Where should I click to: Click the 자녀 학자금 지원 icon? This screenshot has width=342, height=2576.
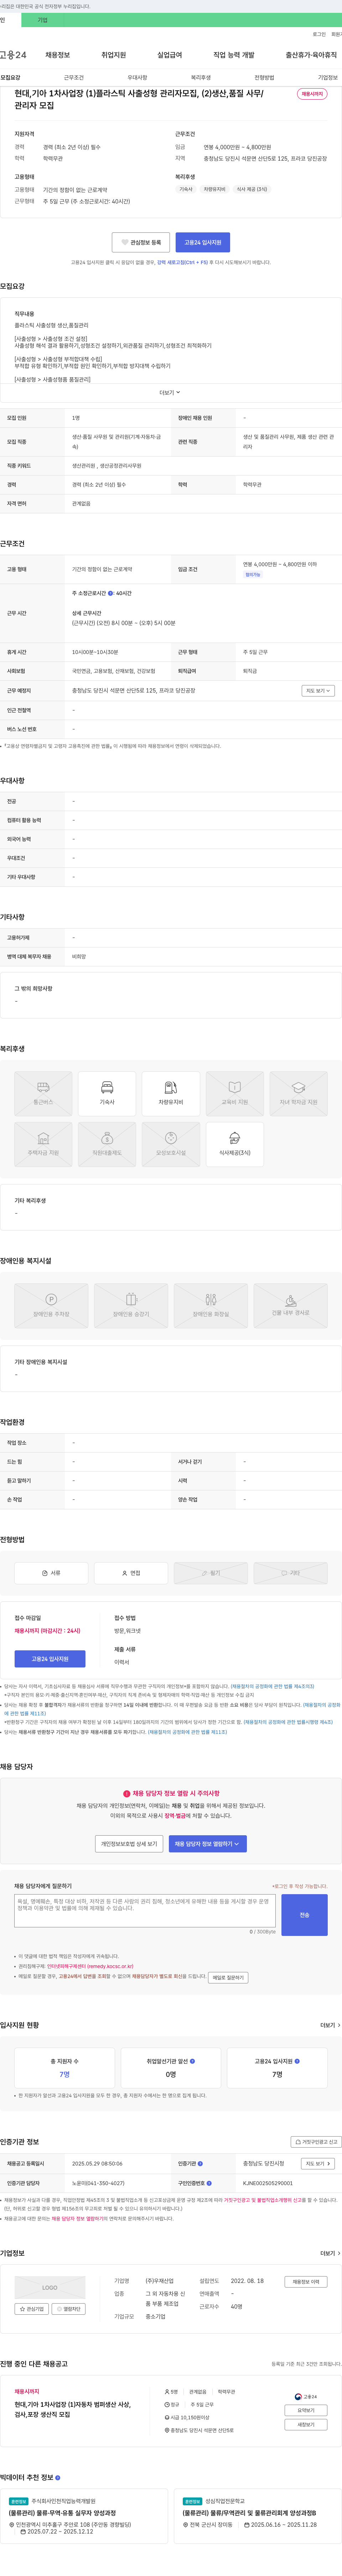pos(298,1094)
